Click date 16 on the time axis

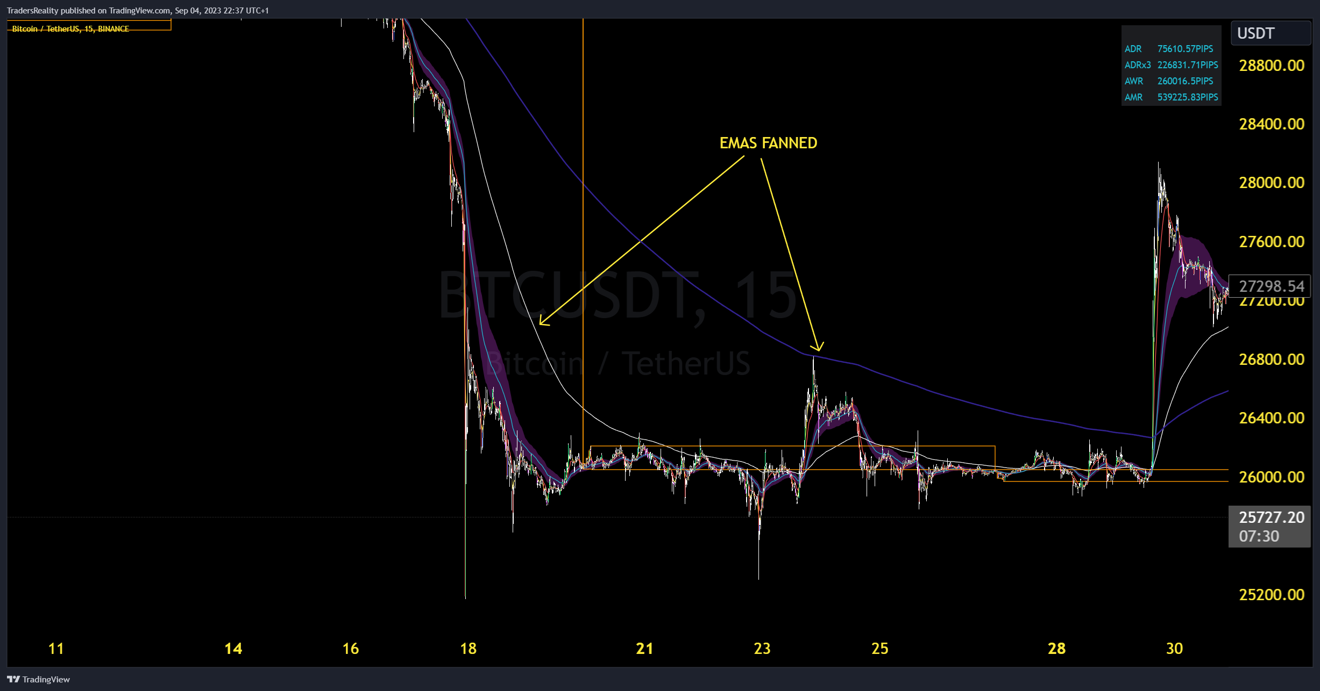351,649
